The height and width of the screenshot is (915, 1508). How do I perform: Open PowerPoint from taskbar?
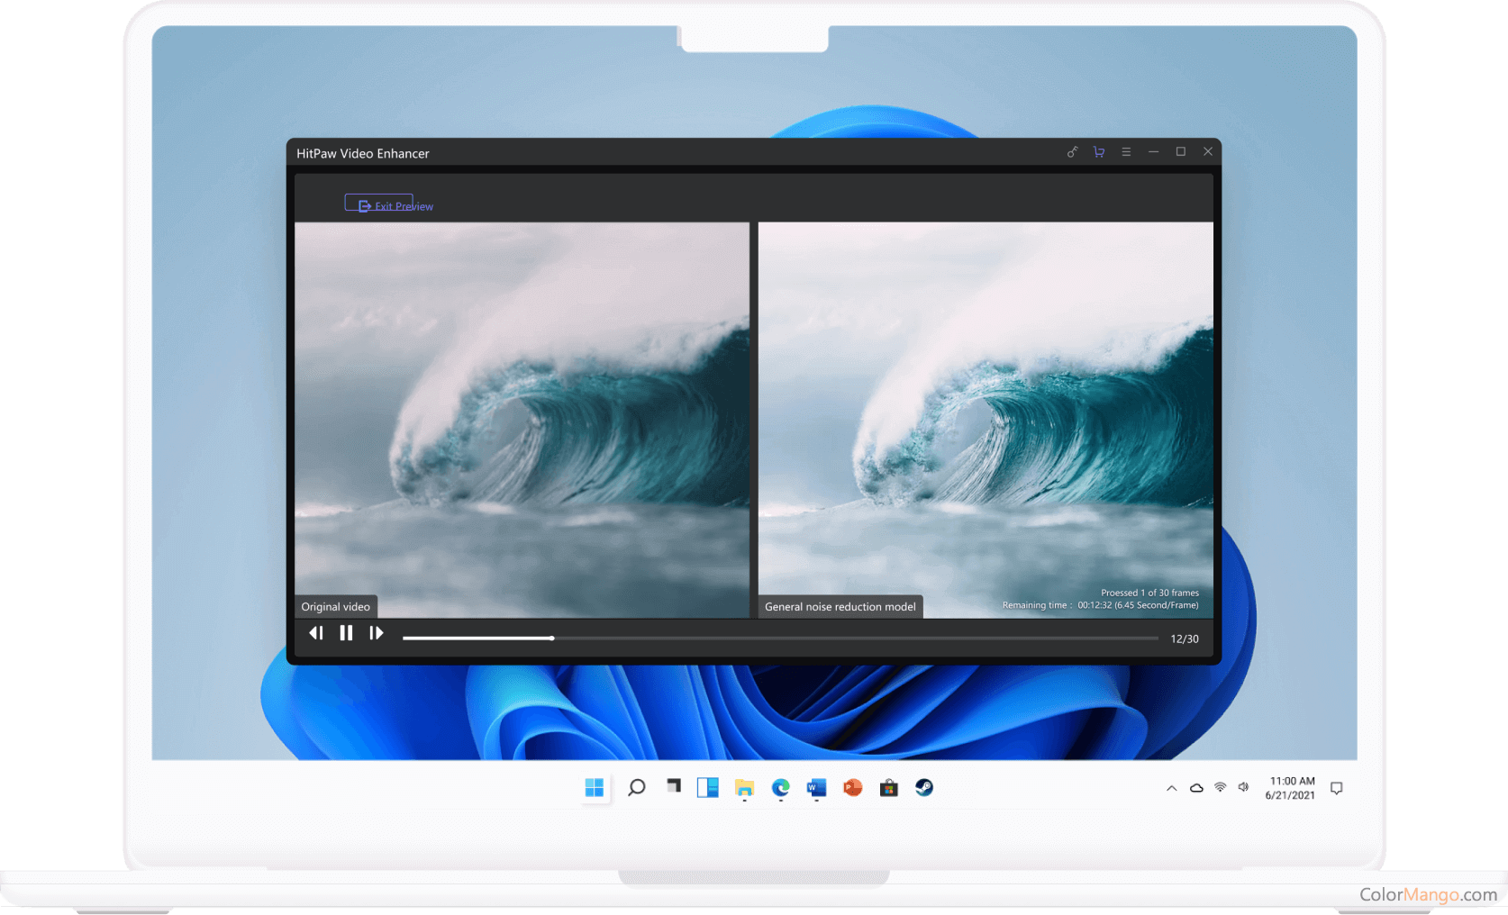point(852,788)
